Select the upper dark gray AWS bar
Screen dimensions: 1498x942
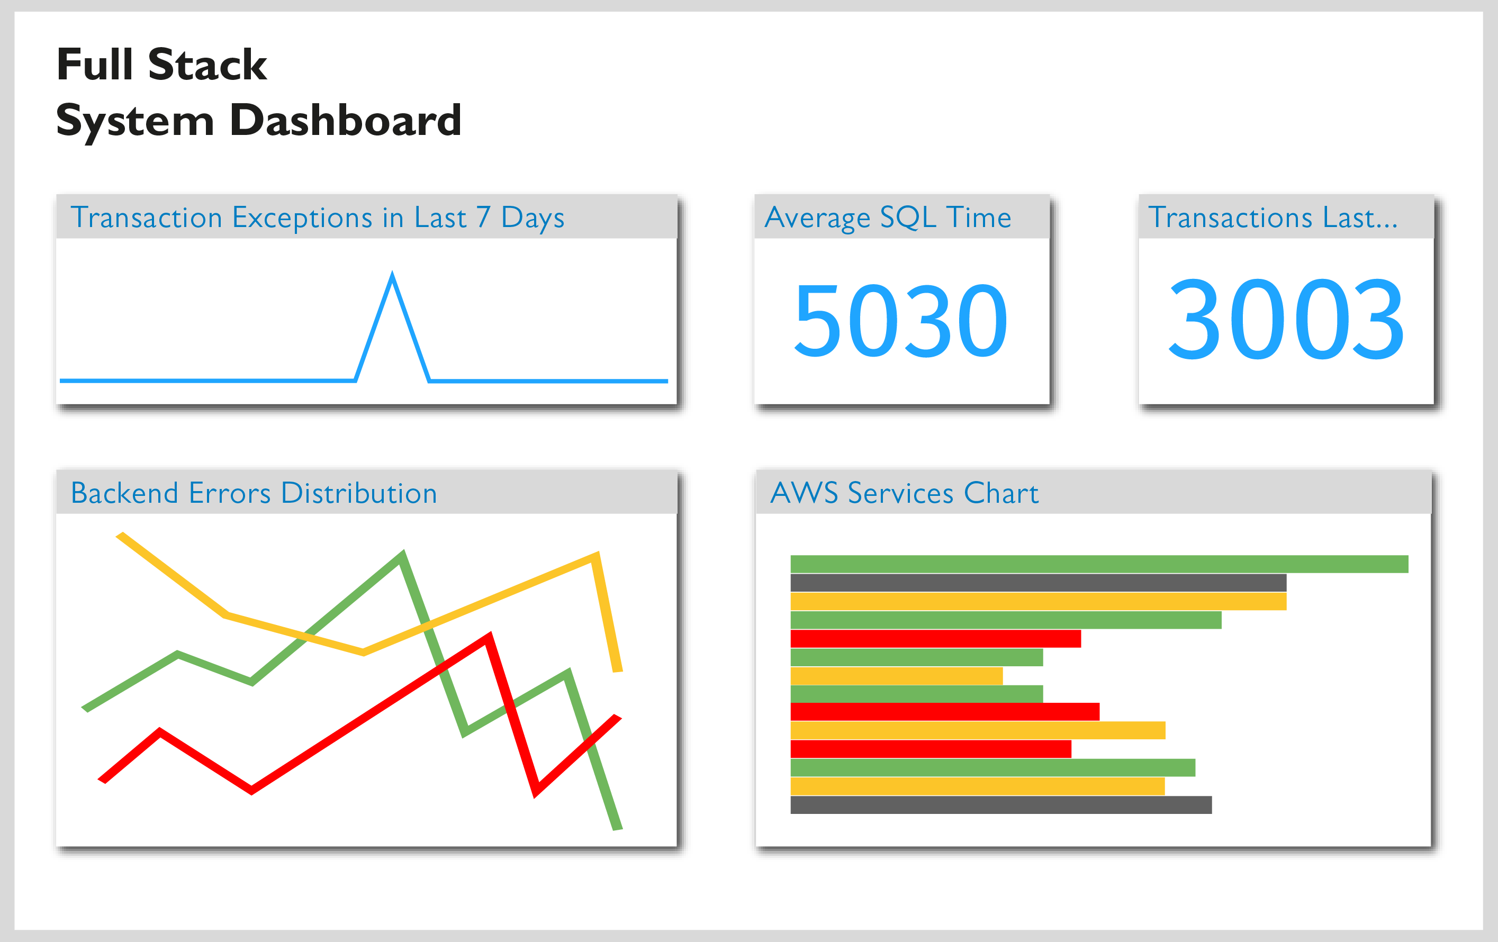click(x=1037, y=583)
